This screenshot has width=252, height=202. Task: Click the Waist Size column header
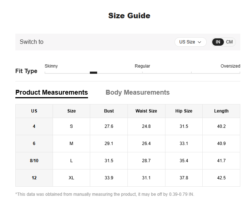coord(146,111)
